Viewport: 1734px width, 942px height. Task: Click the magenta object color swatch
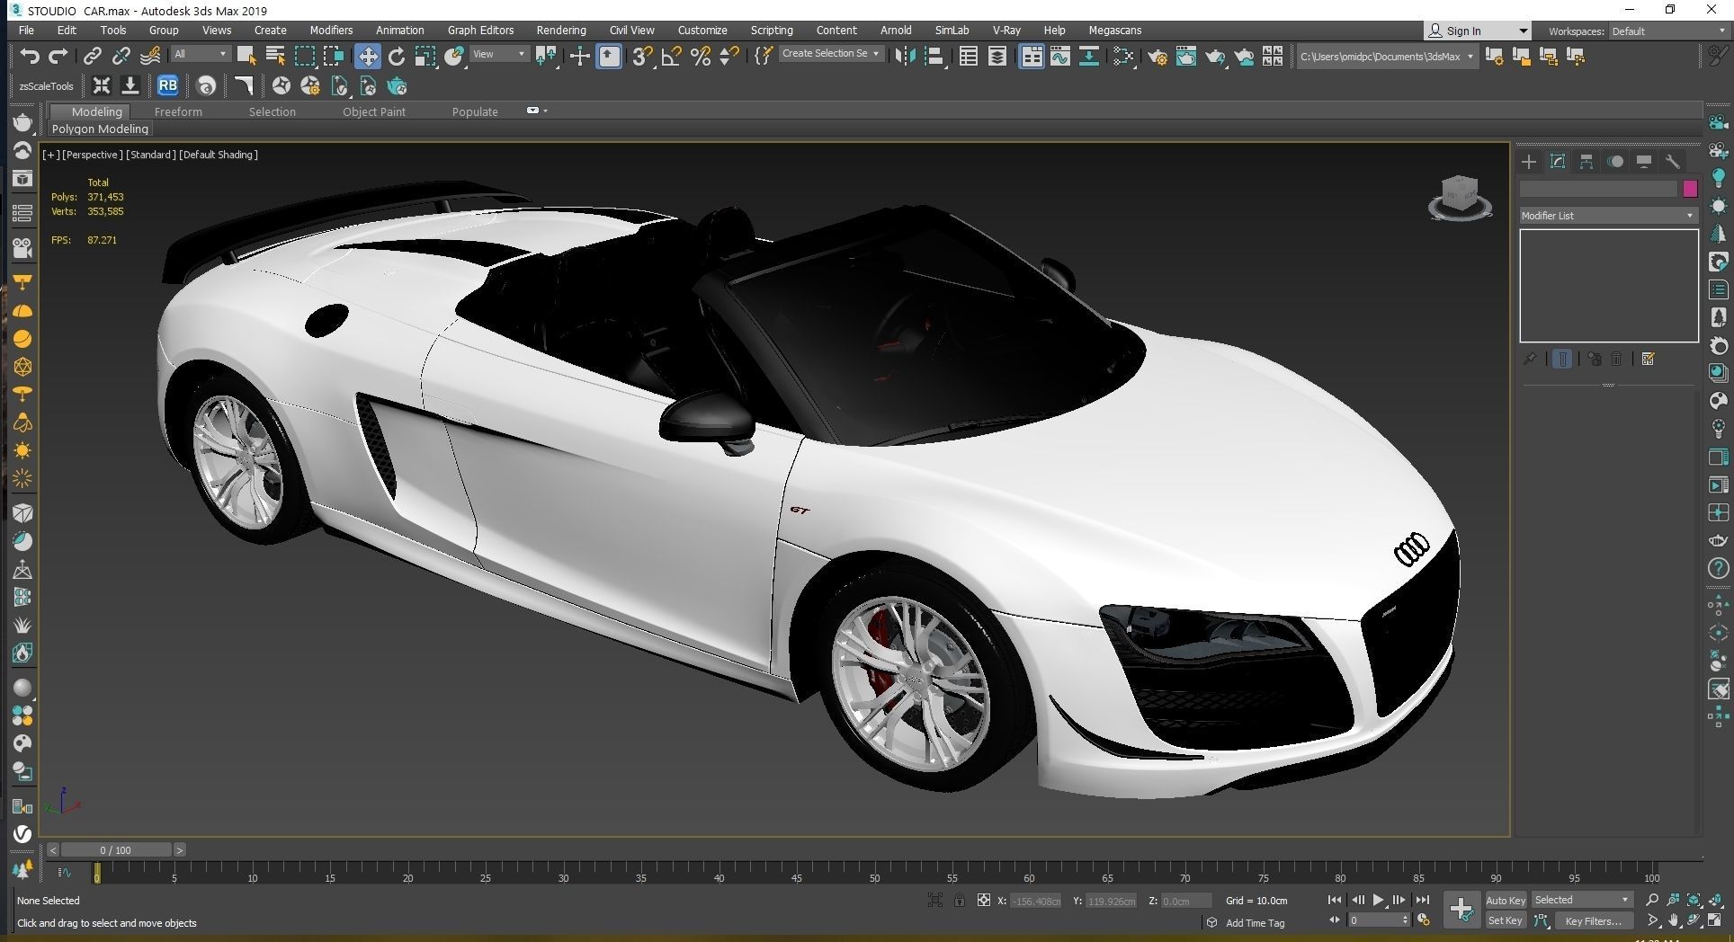pyautogui.click(x=1690, y=189)
